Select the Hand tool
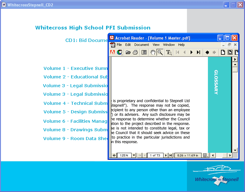The height and width of the screenshot is (192, 245). tap(153, 52)
